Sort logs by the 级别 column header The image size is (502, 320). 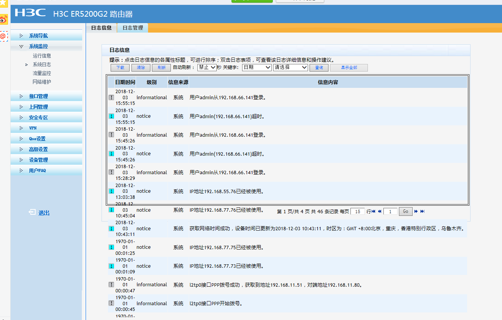[x=152, y=82]
